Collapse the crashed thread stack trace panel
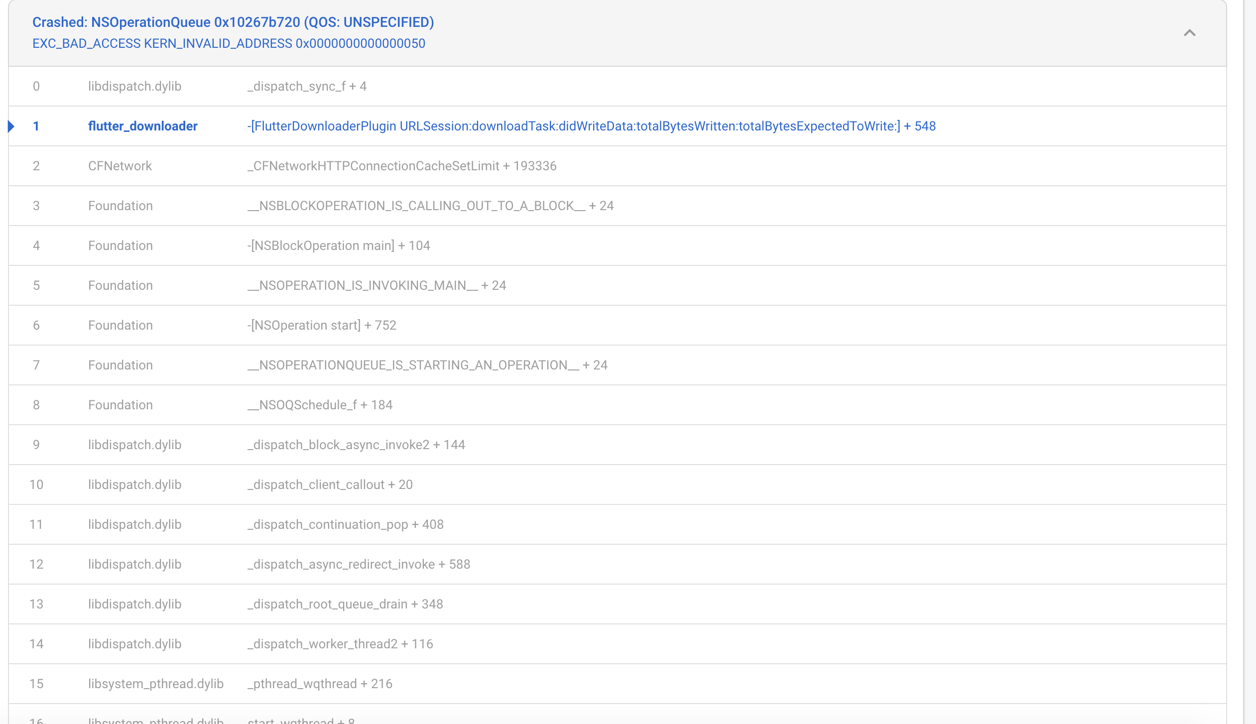The image size is (1256, 724). pos(1189,33)
